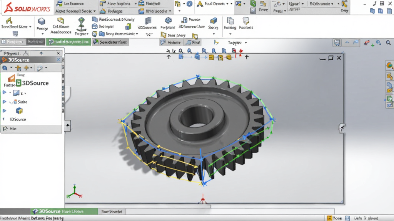
Task: Select the 'PSyres l.' panel tab
Action: click(12, 53)
